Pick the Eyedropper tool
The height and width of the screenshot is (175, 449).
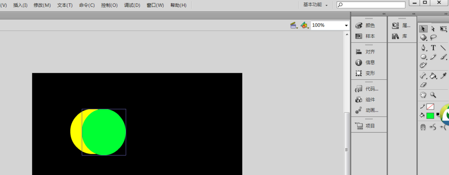(x=443, y=75)
